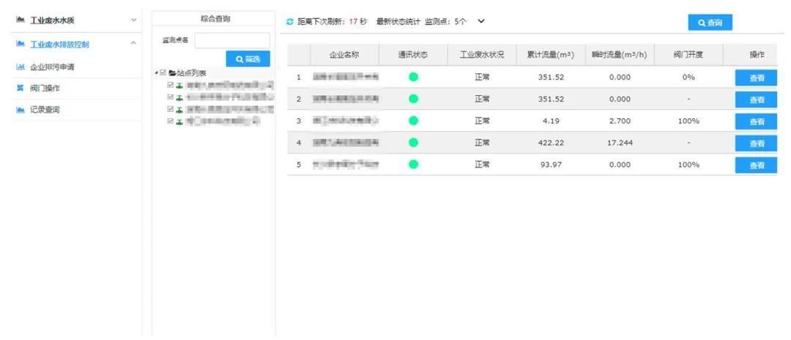Select the 综合查询 panel tab
This screenshot has height=340, width=791.
[213, 18]
